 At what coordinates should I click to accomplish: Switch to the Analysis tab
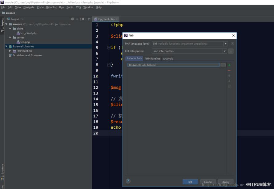click(168, 59)
